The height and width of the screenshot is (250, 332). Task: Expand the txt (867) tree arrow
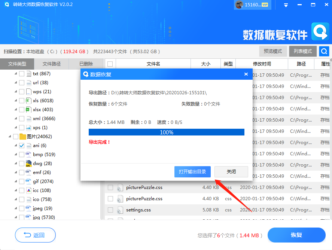tap(16, 74)
